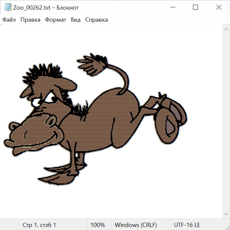Minimize the Блокнот window

172,7
